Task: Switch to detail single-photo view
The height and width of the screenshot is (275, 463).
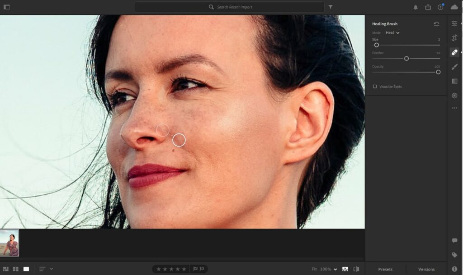Action: [x=26, y=269]
